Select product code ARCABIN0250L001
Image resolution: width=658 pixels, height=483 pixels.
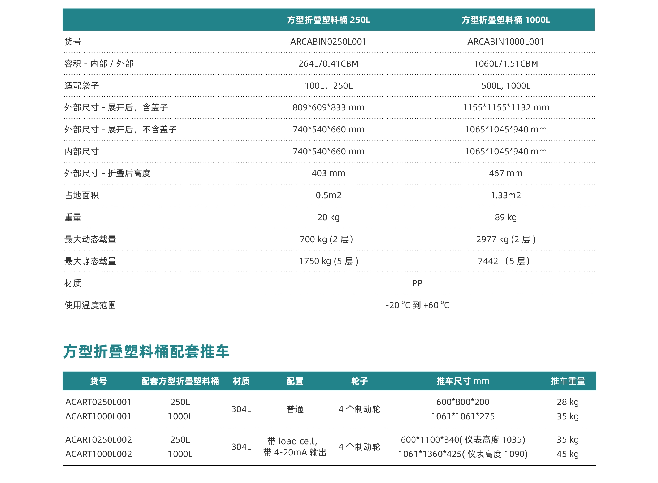[328, 42]
